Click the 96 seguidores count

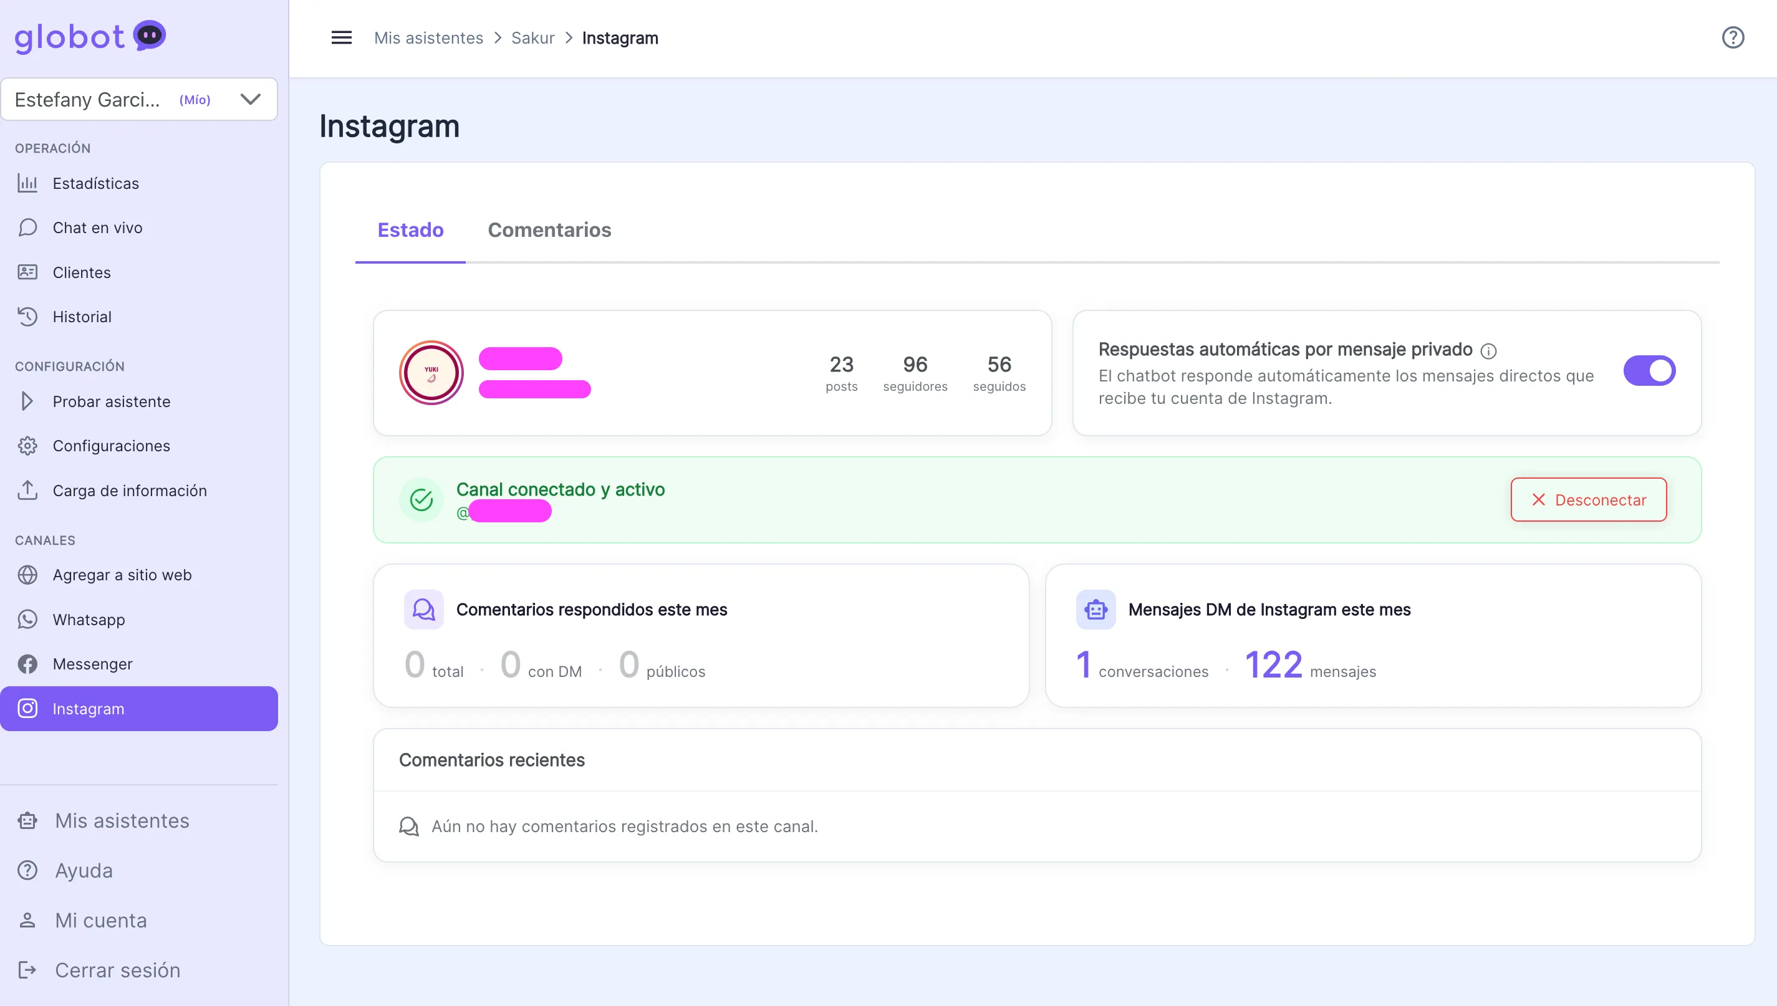[x=915, y=372]
